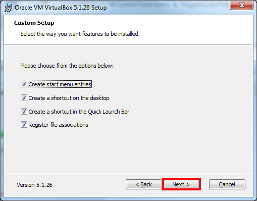Image resolution: width=257 pixels, height=201 pixels.
Task: Click the 'Oracle VM VirtualBox 5.1.26 Setup' title text
Action: click(61, 8)
